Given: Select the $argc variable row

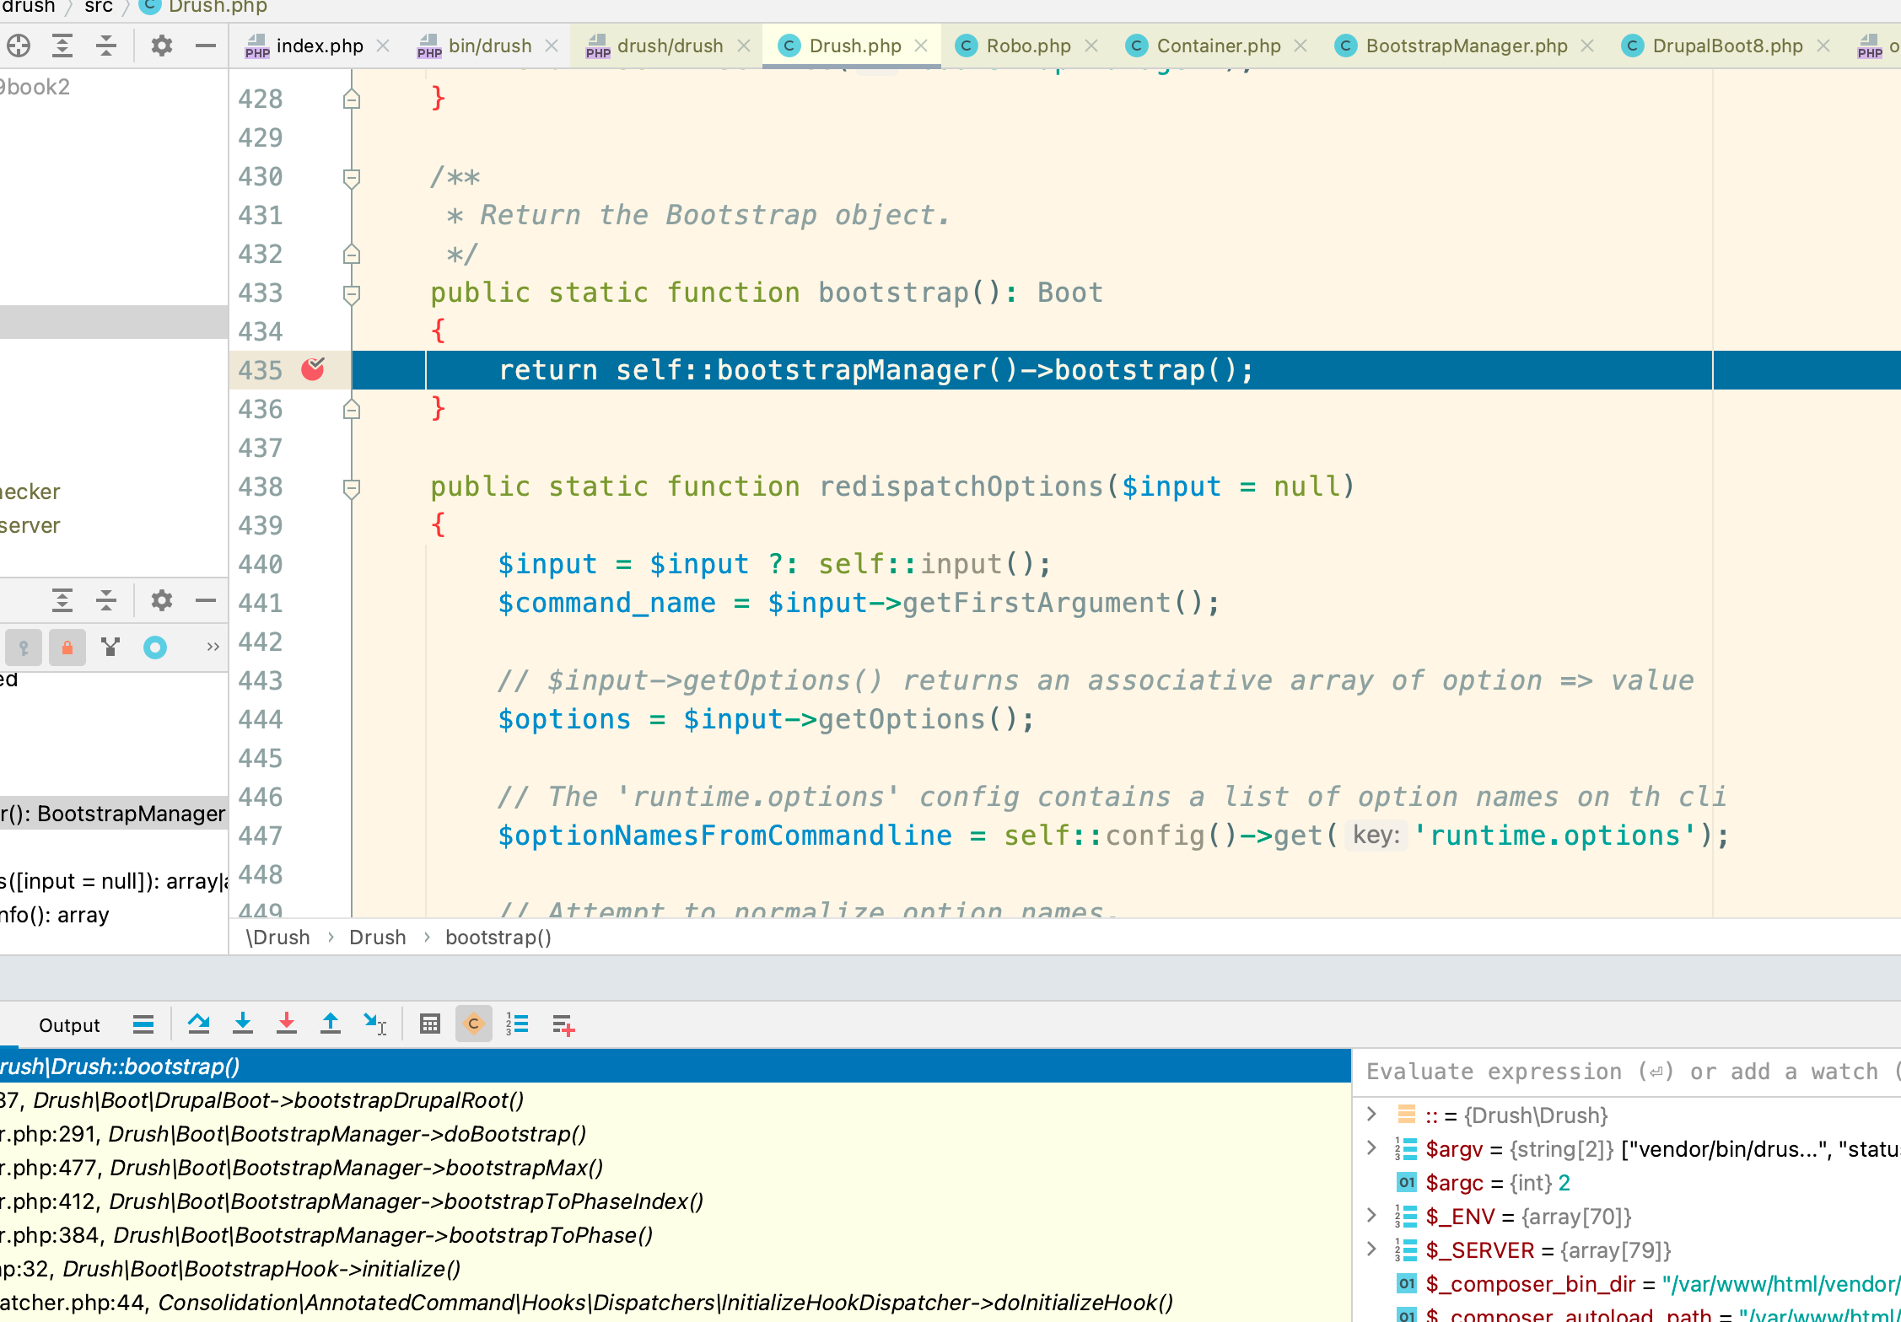Looking at the screenshot, I should click(1628, 1183).
